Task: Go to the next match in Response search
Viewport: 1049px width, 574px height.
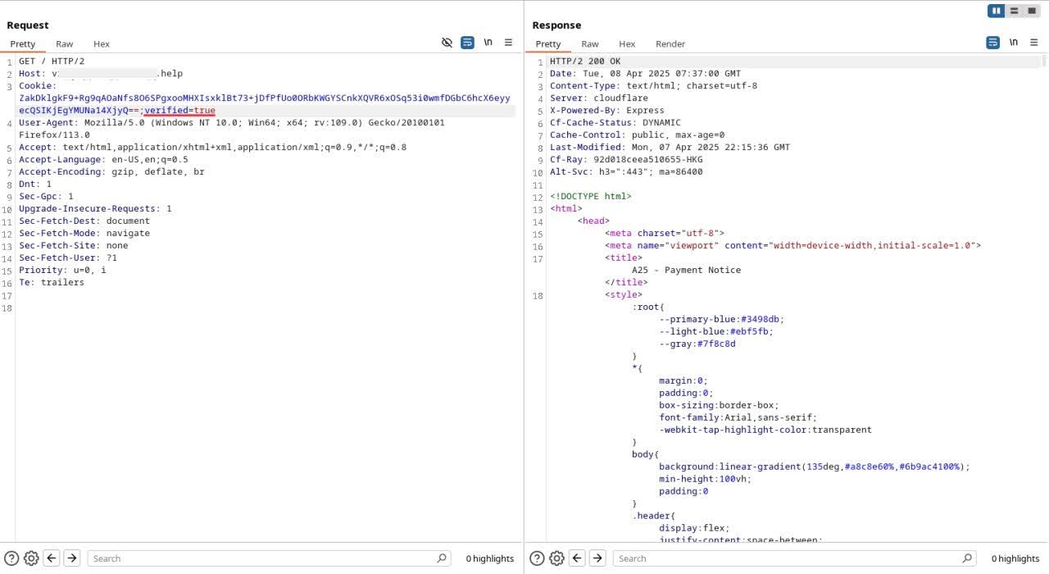Action: (597, 558)
